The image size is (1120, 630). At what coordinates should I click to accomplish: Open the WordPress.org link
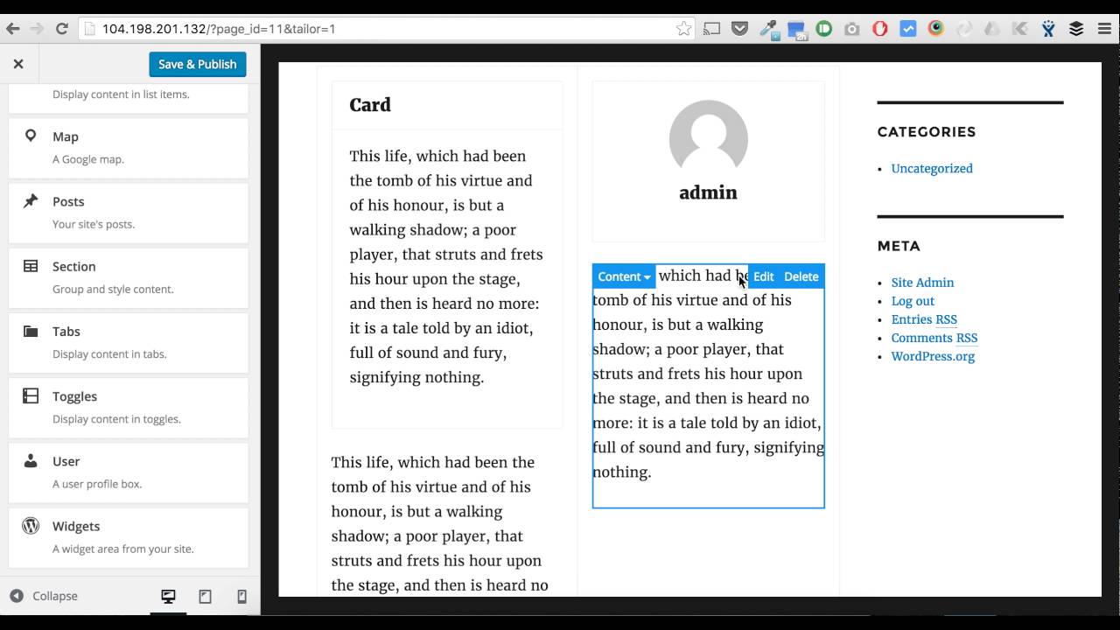pyautogui.click(x=933, y=356)
